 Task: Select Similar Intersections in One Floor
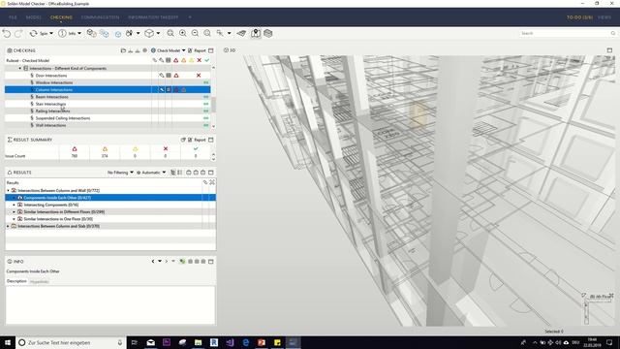tap(58, 219)
